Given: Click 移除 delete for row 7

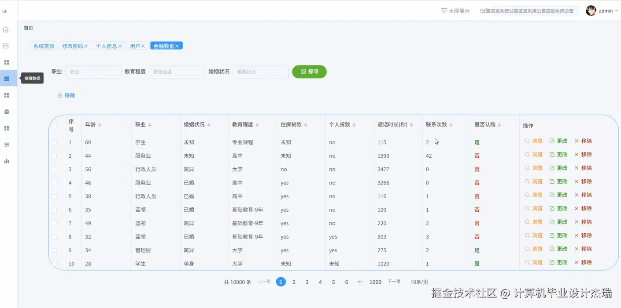Looking at the screenshot, I should 583,222.
